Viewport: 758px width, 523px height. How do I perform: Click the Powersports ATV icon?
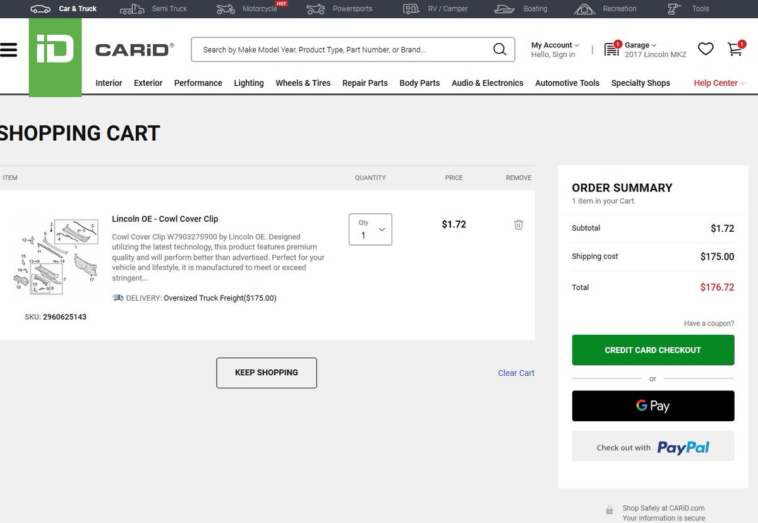[316, 9]
